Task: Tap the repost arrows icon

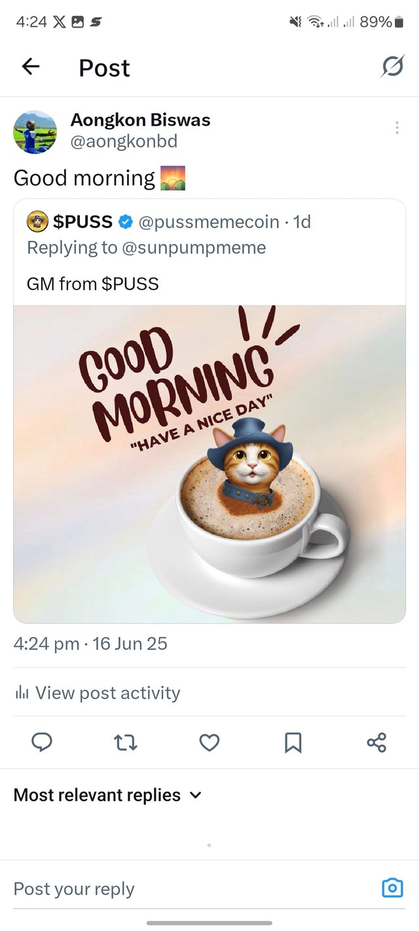Action: pos(125,742)
